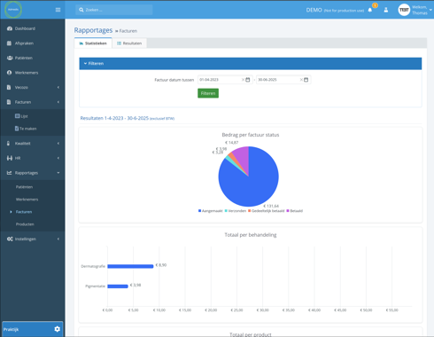Expand the Vecozo submenu arrow
The height and width of the screenshot is (337, 434).
[x=58, y=88]
